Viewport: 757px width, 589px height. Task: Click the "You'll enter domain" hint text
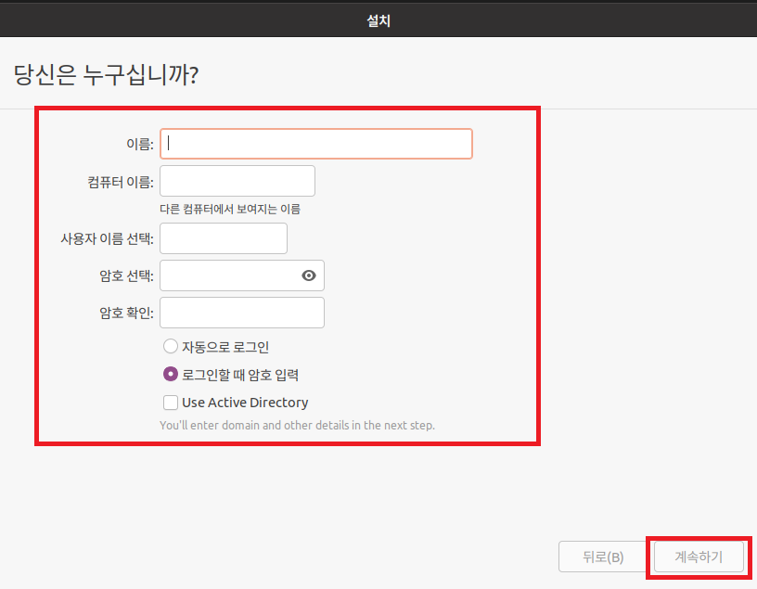pyautogui.click(x=298, y=426)
